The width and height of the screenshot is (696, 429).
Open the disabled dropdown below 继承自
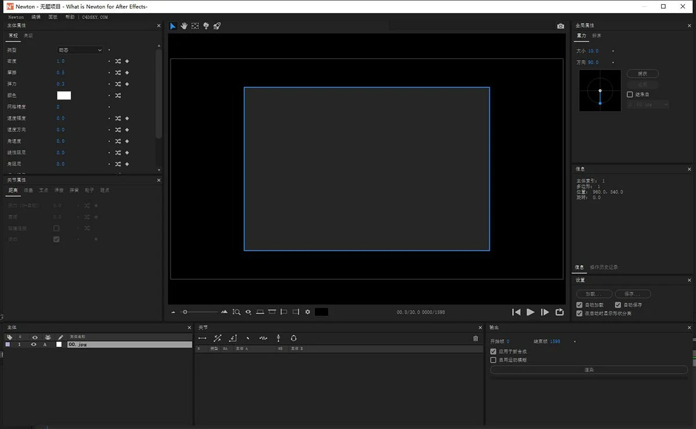[648, 105]
